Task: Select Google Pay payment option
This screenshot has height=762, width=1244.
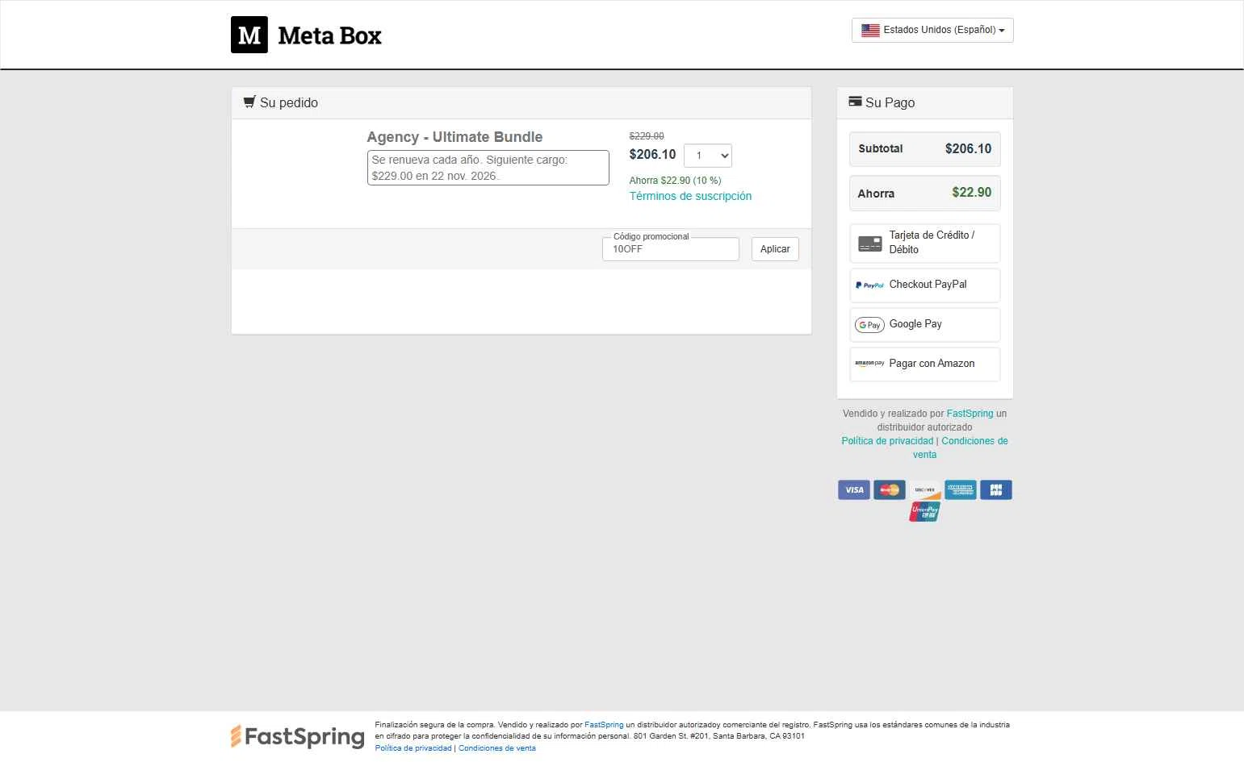Action: 925,324
